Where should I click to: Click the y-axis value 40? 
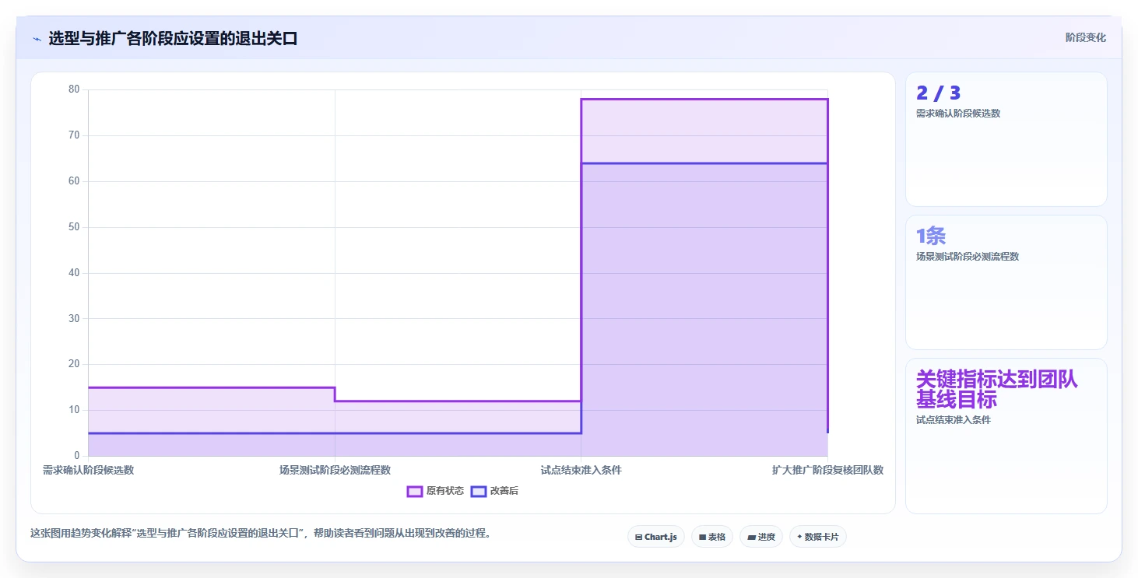coord(74,273)
